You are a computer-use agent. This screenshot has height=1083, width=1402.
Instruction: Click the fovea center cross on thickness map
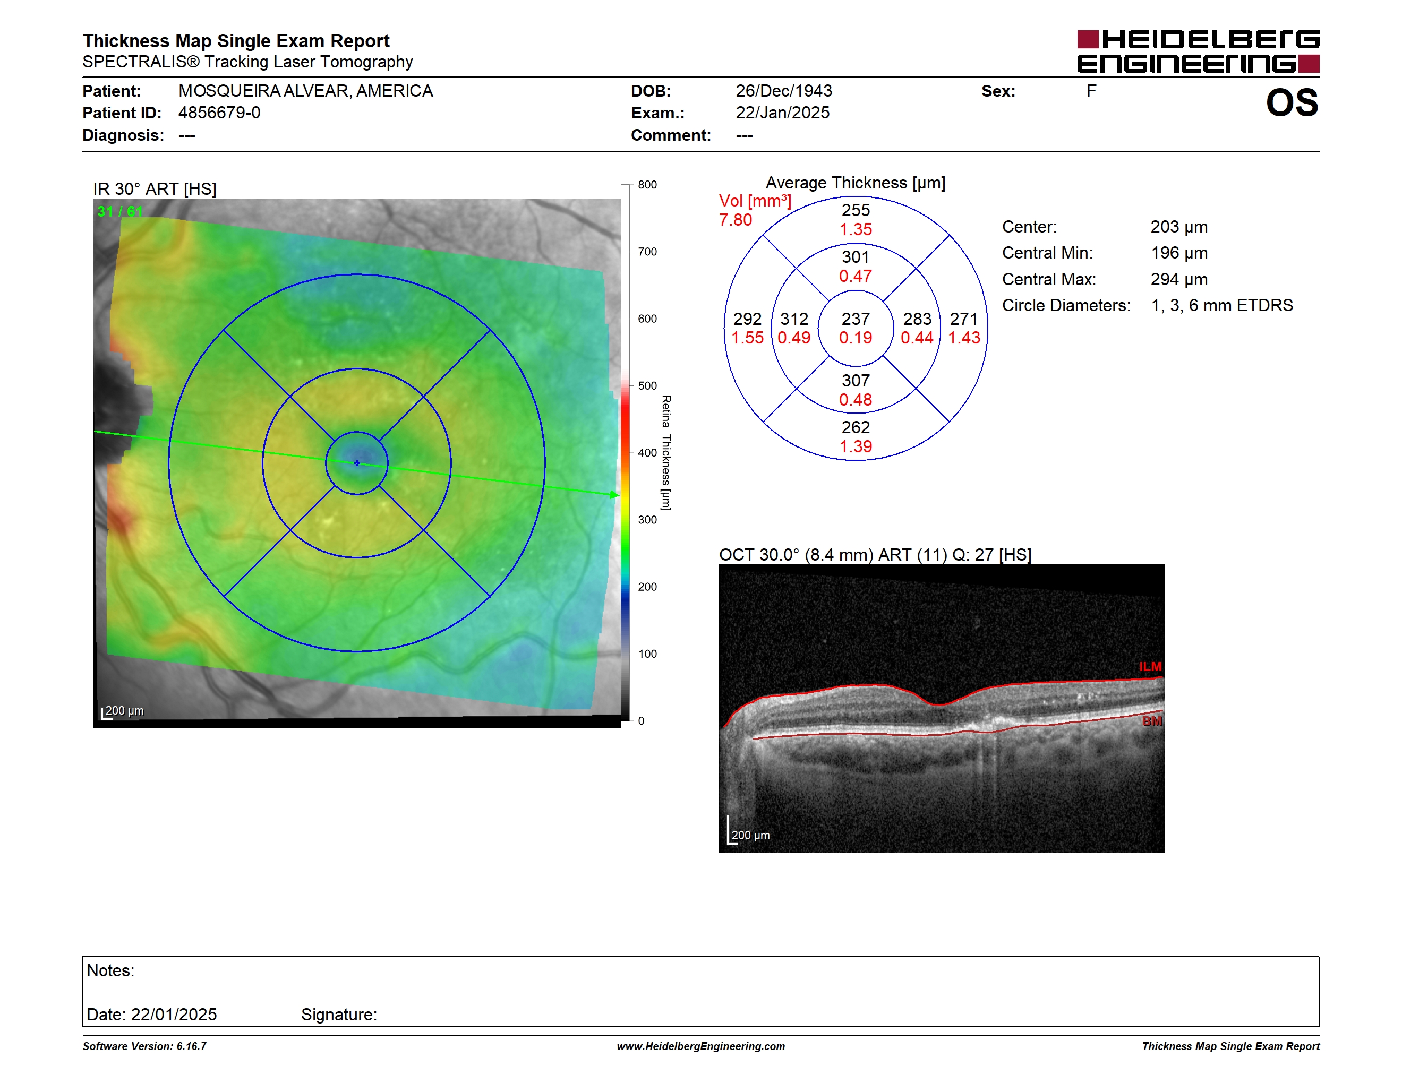pyautogui.click(x=357, y=463)
